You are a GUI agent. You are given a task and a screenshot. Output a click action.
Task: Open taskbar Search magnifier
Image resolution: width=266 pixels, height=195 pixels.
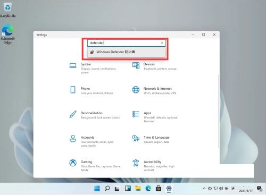click(107, 188)
